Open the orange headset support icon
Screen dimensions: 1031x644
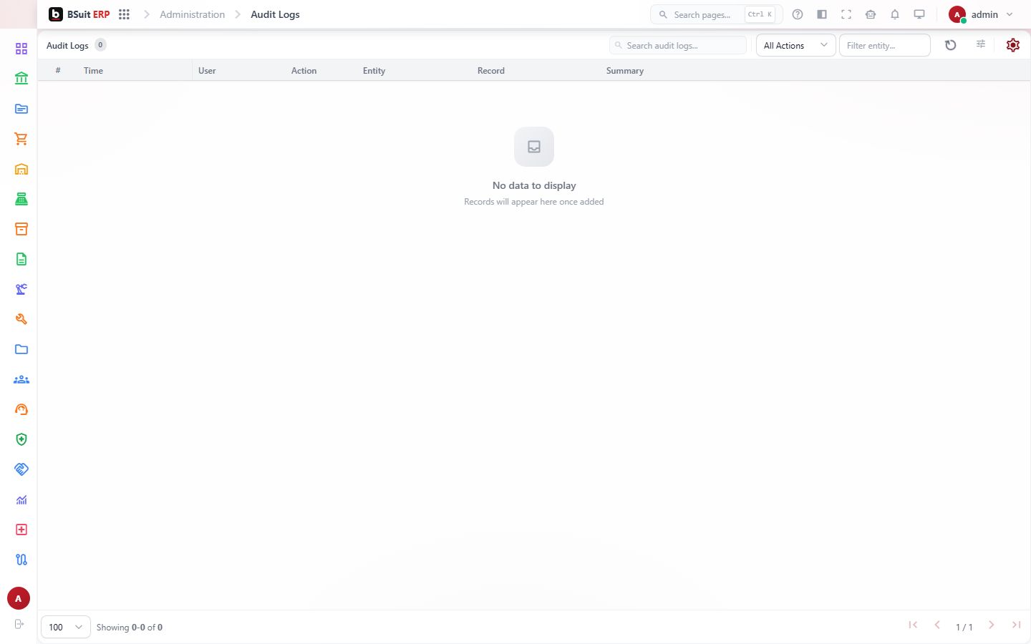coord(21,409)
